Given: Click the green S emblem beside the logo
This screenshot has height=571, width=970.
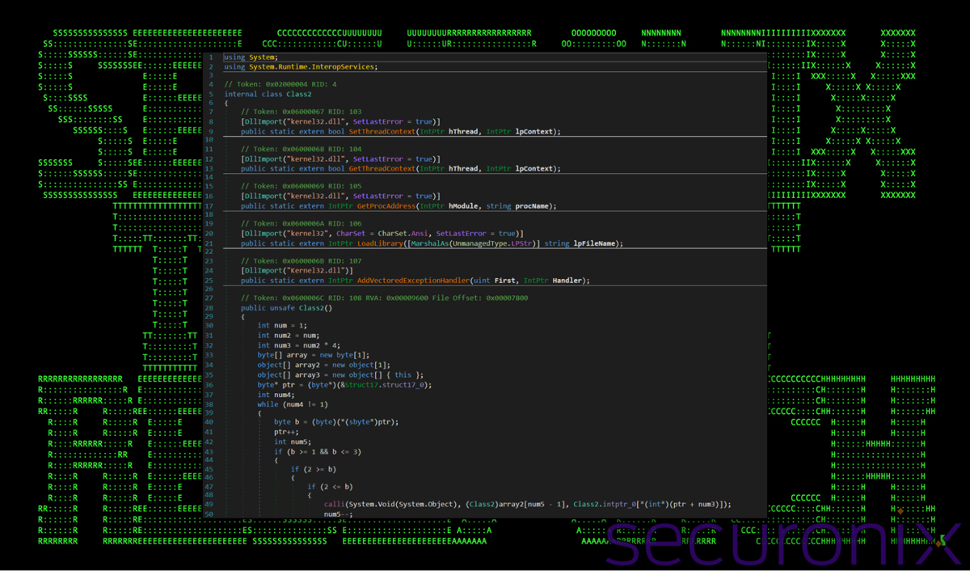Looking at the screenshot, I should pyautogui.click(x=941, y=539).
